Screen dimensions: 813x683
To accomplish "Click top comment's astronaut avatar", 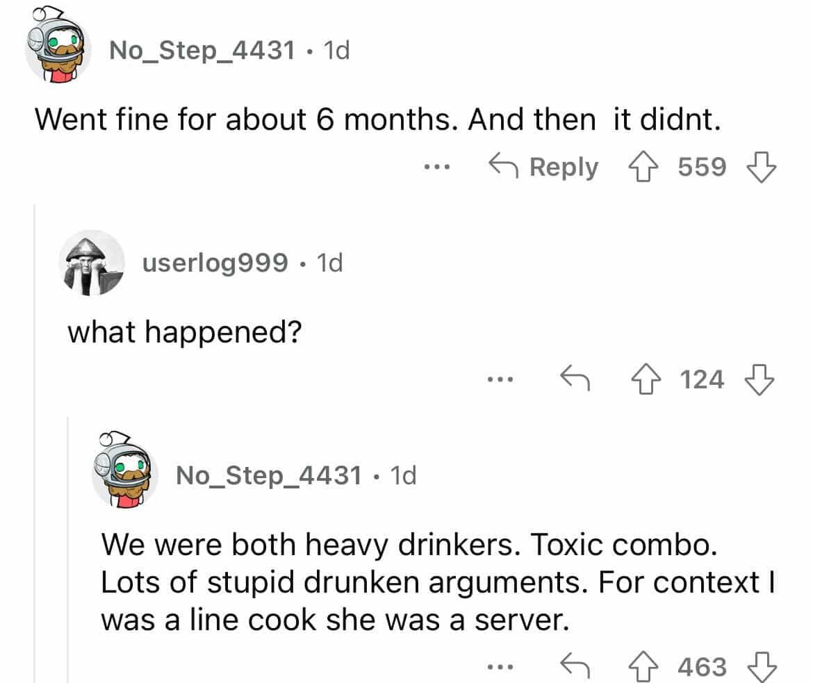I will pyautogui.click(x=58, y=50).
